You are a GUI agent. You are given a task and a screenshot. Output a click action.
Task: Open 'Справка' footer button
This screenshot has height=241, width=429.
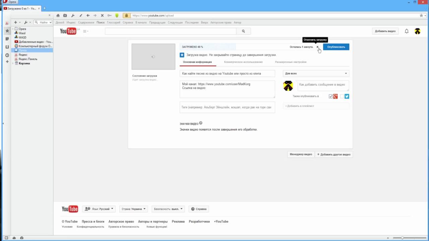click(199, 209)
